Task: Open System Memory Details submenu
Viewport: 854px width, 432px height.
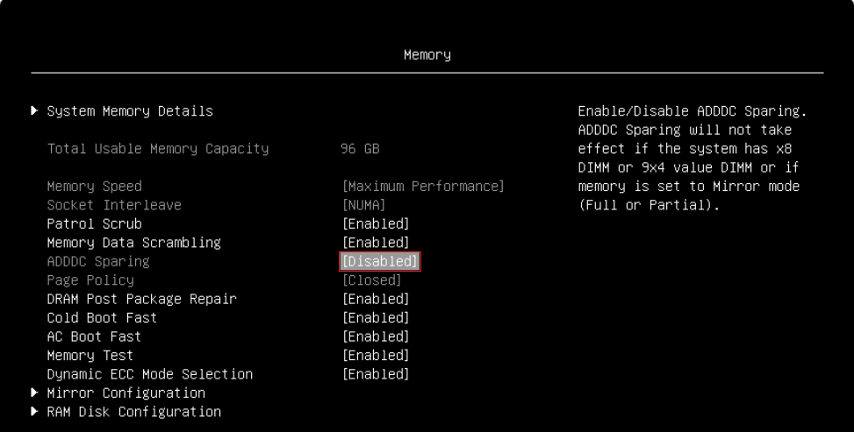Action: coord(130,111)
